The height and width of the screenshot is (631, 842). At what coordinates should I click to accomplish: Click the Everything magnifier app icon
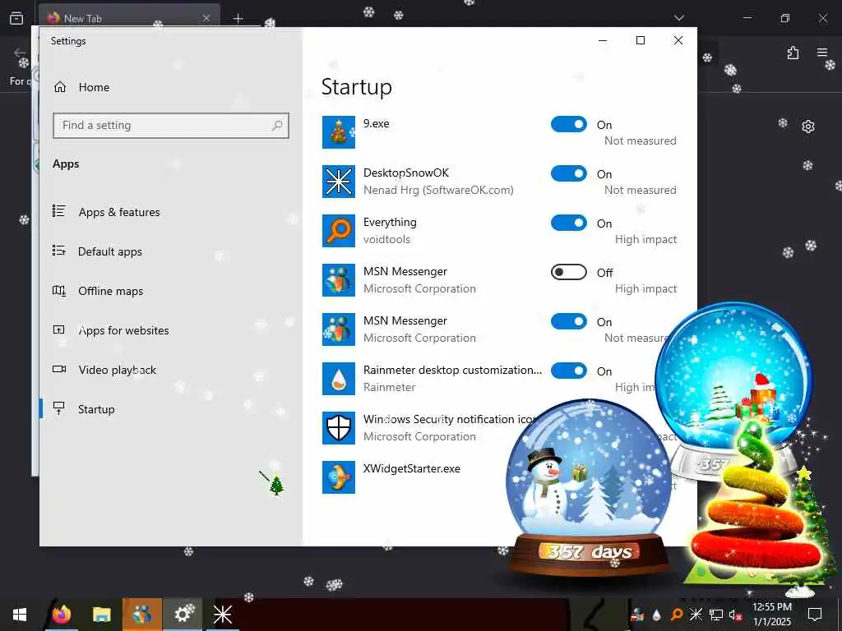click(338, 231)
